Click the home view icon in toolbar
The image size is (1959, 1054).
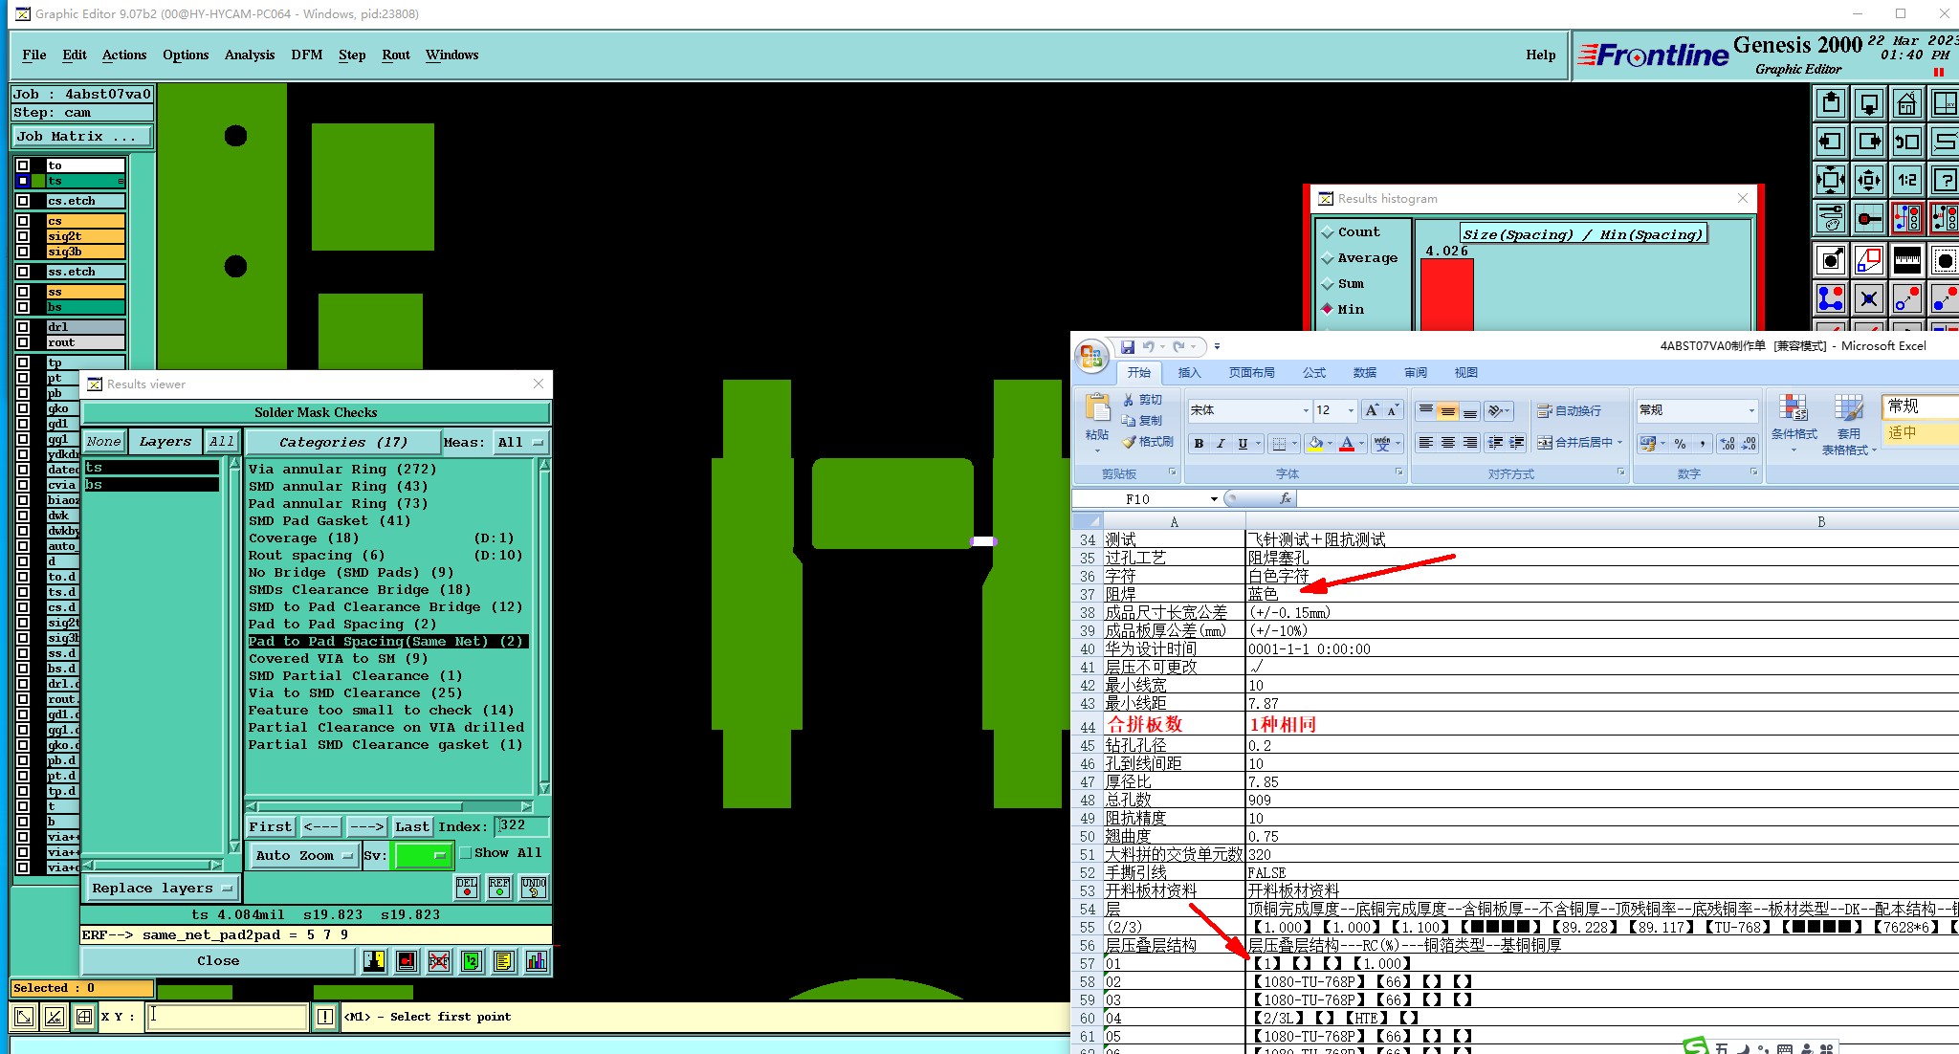[1906, 103]
